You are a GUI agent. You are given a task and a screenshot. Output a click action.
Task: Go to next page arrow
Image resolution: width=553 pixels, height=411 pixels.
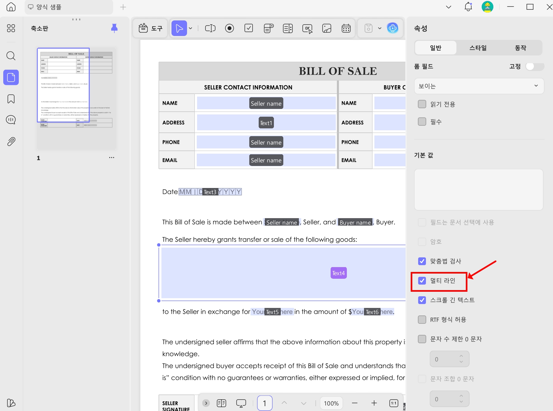(x=304, y=403)
